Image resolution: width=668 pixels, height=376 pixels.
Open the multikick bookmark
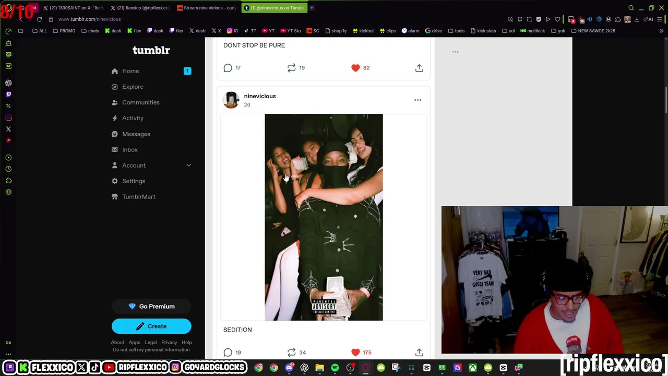pyautogui.click(x=533, y=31)
